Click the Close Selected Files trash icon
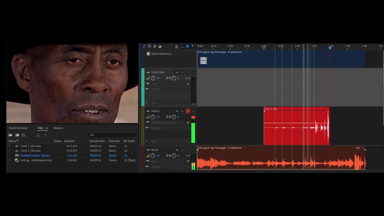 coord(46,135)
